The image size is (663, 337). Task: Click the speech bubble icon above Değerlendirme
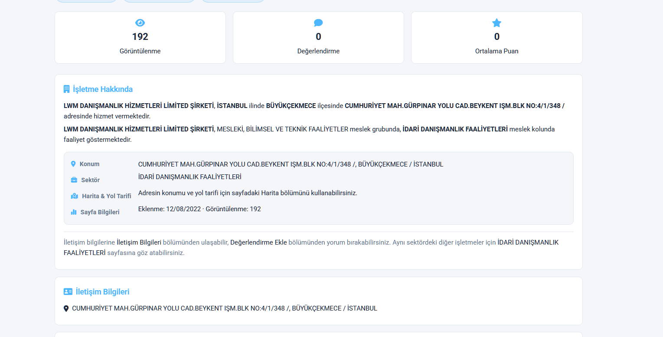(x=318, y=23)
